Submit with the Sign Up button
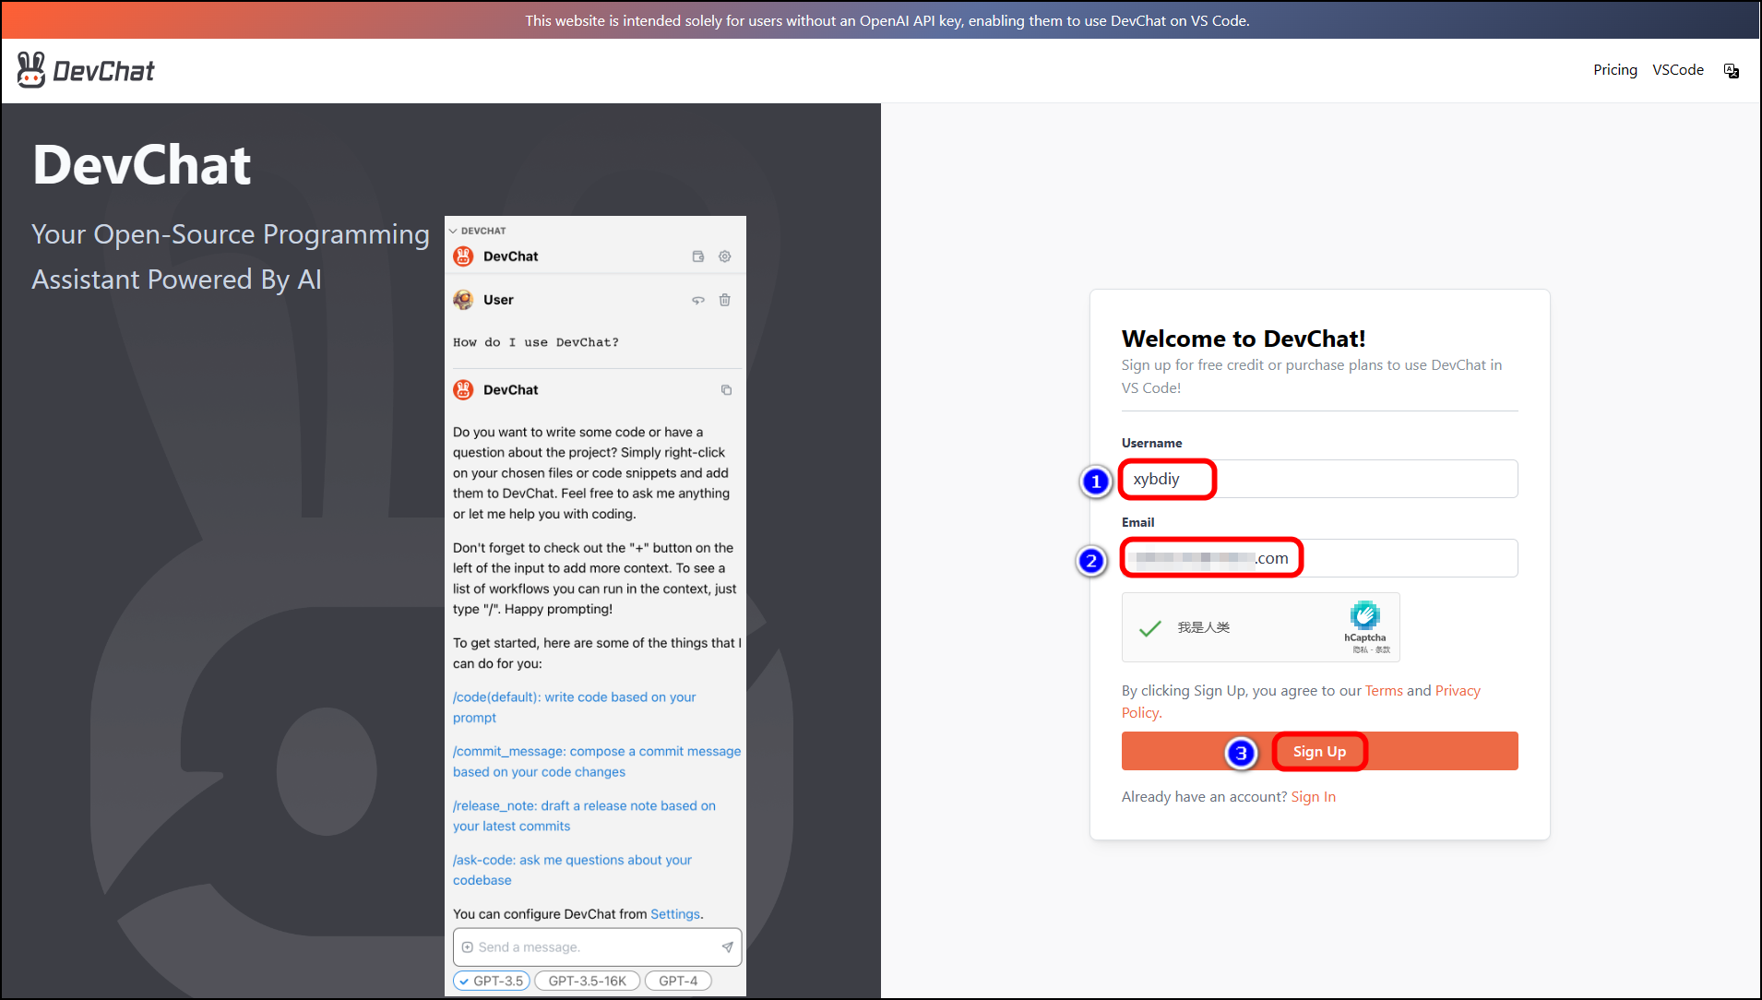 1319,751
